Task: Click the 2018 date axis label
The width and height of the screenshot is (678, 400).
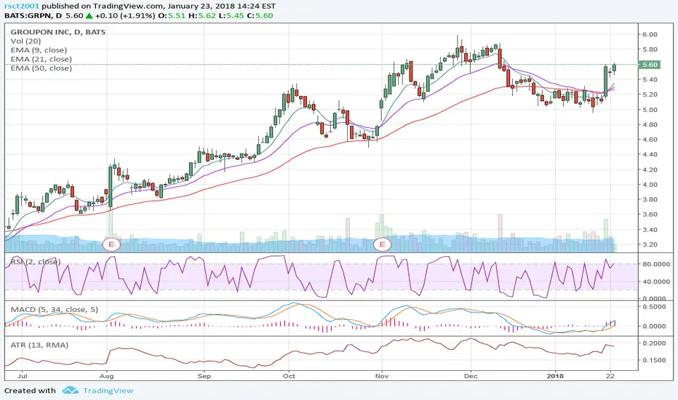Action: click(x=555, y=376)
